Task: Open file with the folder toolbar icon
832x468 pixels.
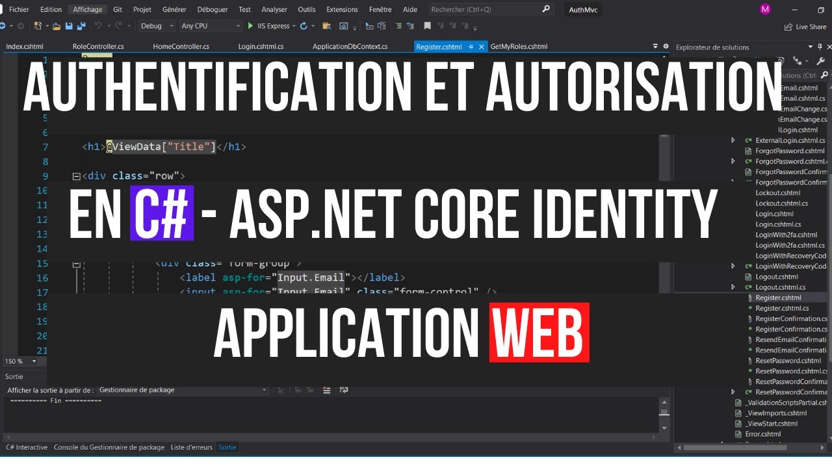Action: 57,26
